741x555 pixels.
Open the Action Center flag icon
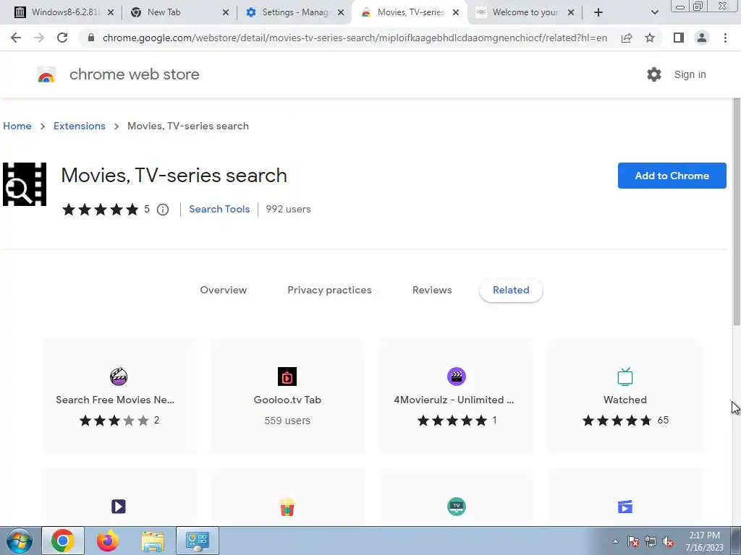633,541
